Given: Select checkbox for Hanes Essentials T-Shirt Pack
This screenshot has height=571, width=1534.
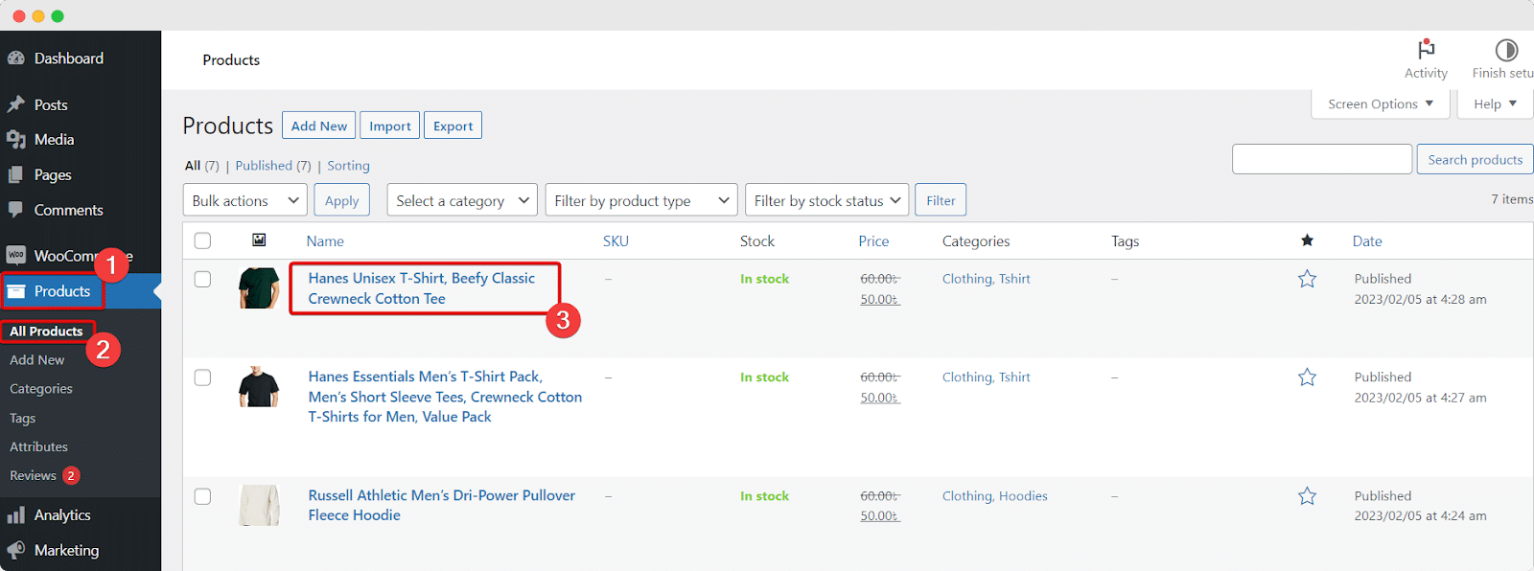Looking at the screenshot, I should click(202, 377).
